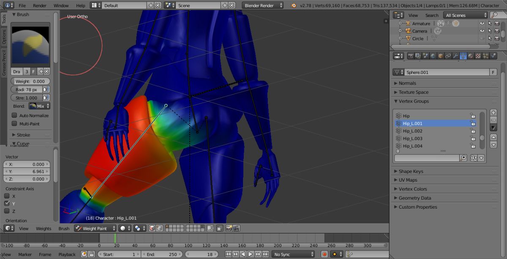This screenshot has height=259, width=507.
Task: Open the Render menu
Action: tap(40, 5)
